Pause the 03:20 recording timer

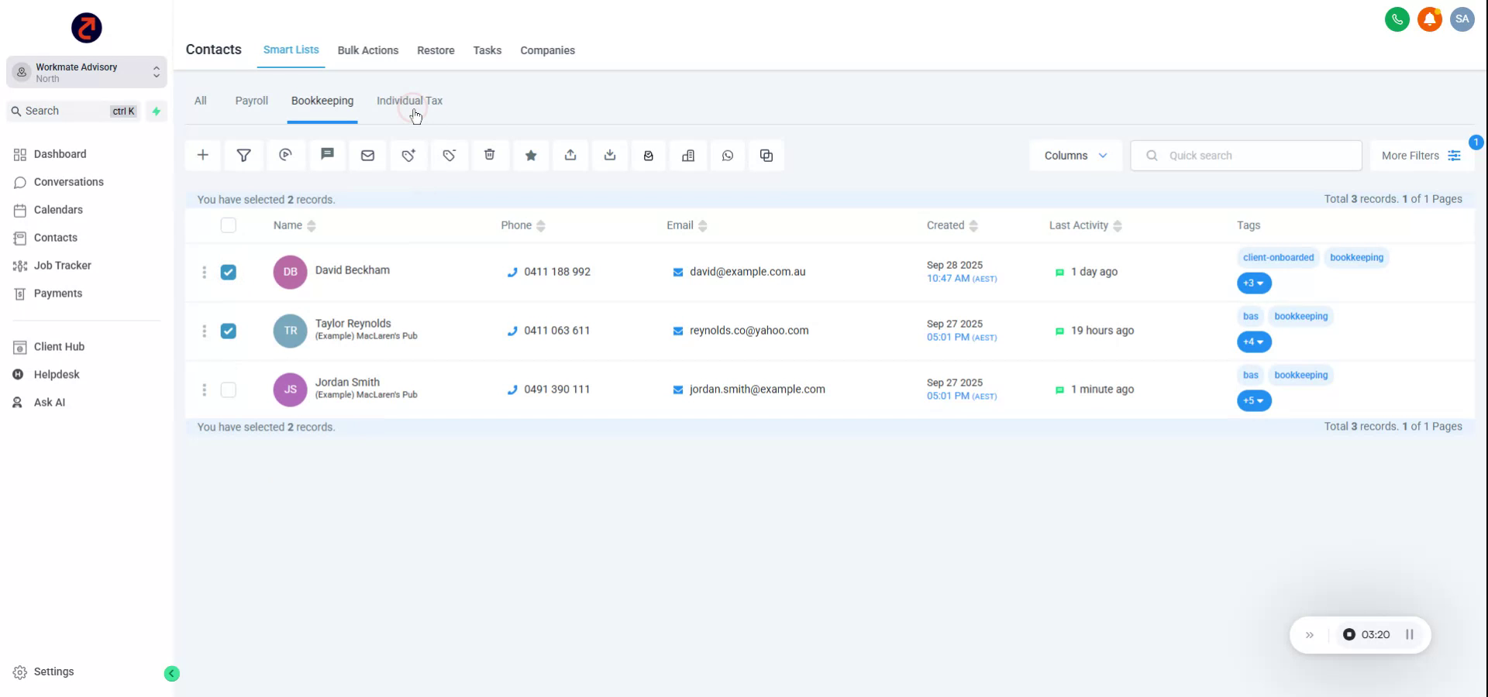[x=1410, y=634]
